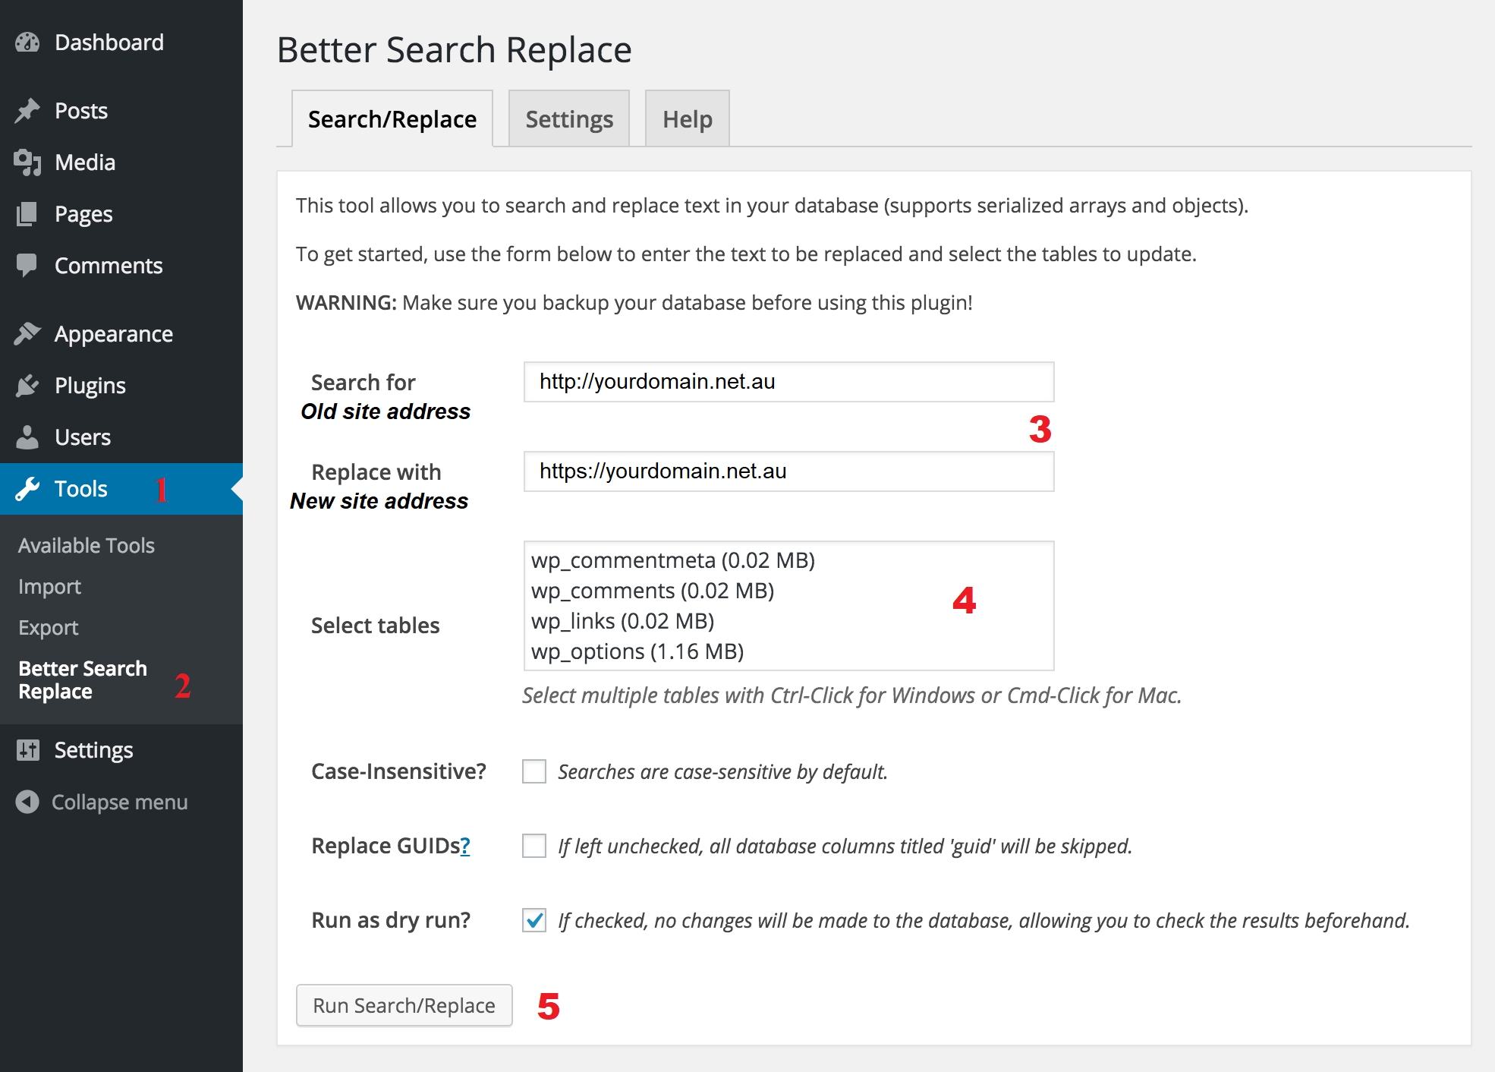Click the Users person icon
The height and width of the screenshot is (1072, 1495).
coord(27,437)
